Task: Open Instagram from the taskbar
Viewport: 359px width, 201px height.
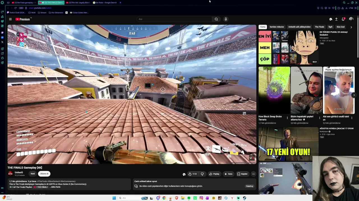Action: coord(201,198)
